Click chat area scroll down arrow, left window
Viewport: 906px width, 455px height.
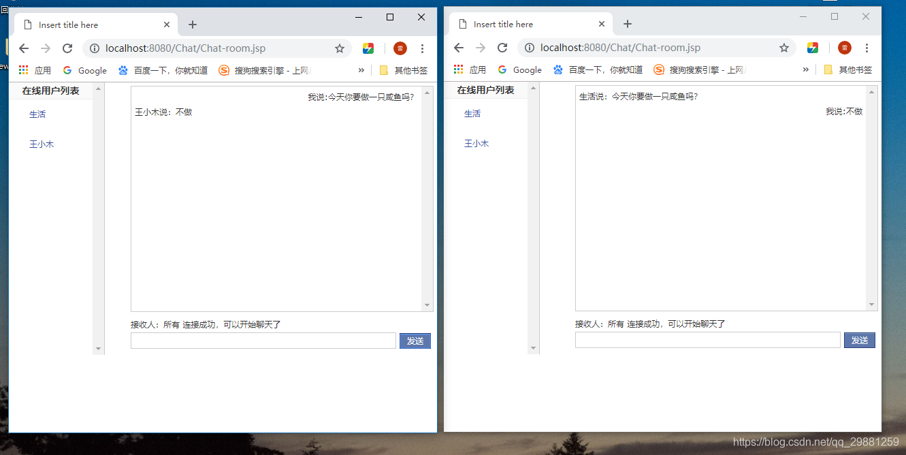pos(427,305)
